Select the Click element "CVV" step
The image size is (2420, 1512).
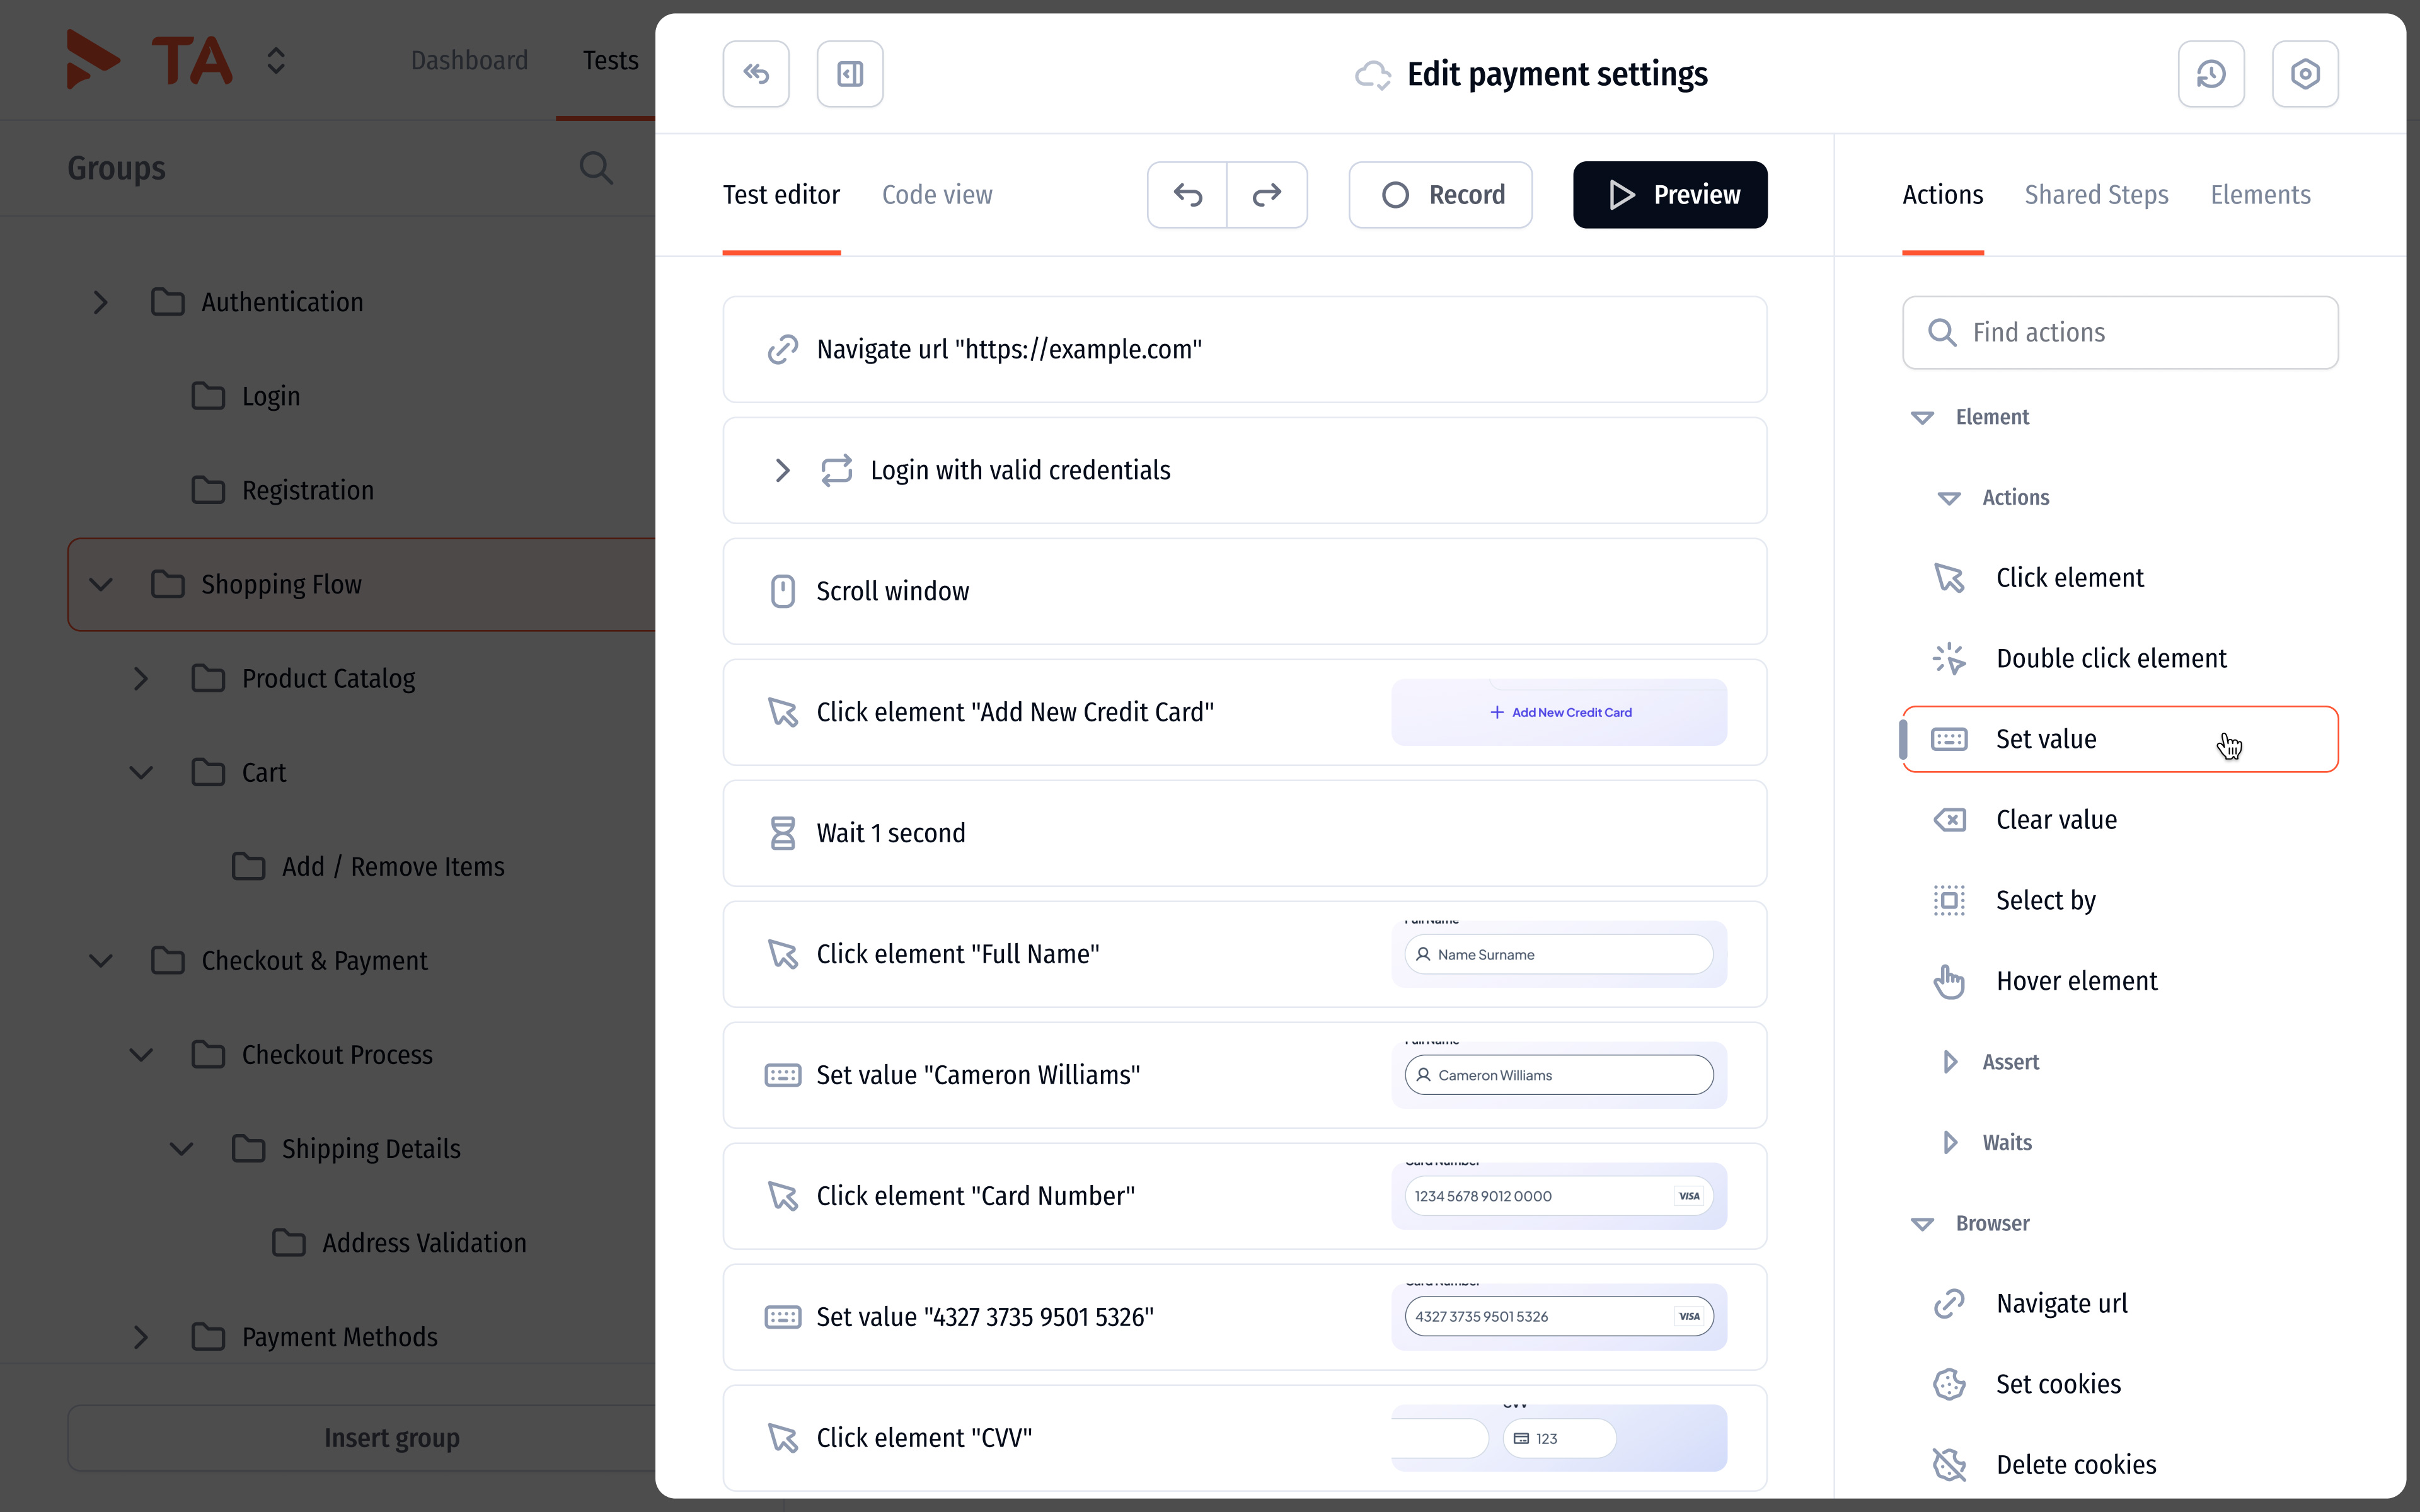(1244, 1439)
